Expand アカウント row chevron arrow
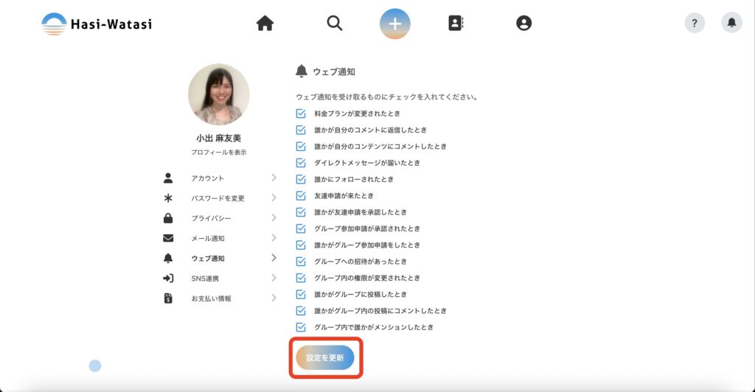 point(274,178)
